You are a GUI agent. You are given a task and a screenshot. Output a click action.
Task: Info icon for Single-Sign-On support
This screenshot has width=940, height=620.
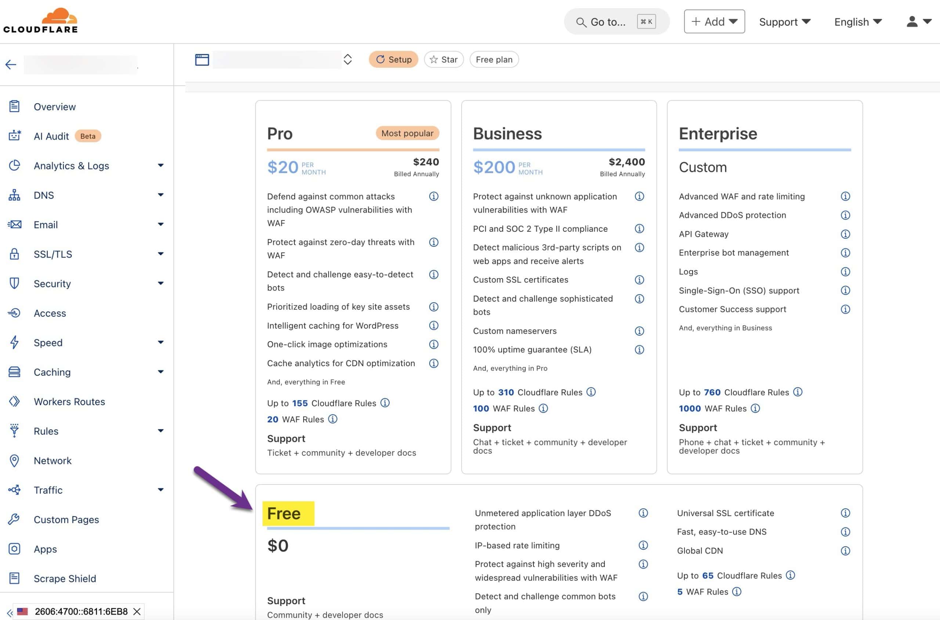tap(845, 290)
